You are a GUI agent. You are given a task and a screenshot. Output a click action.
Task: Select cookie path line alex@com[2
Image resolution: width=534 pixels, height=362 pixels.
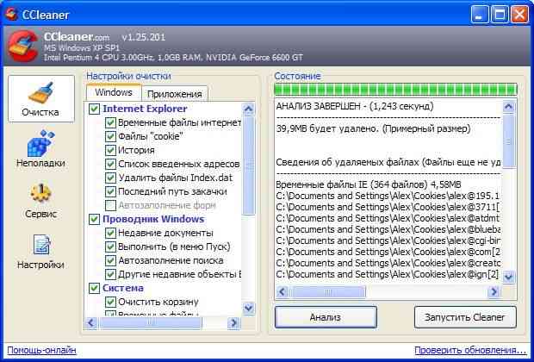388,252
